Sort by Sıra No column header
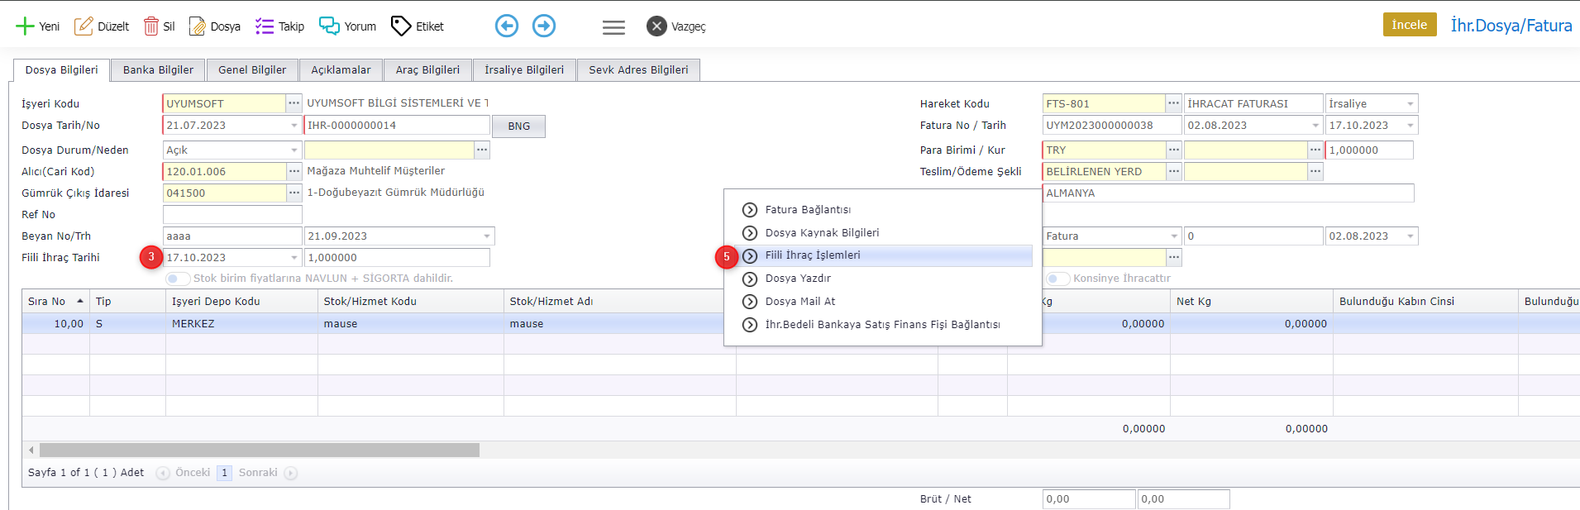 (x=55, y=301)
